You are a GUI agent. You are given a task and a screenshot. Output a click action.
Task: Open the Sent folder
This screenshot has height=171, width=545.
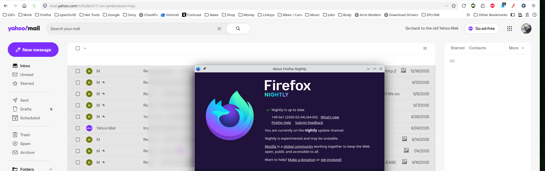click(21, 100)
